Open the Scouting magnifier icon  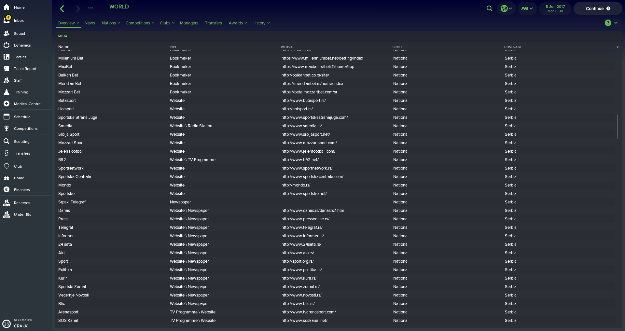coord(7,142)
